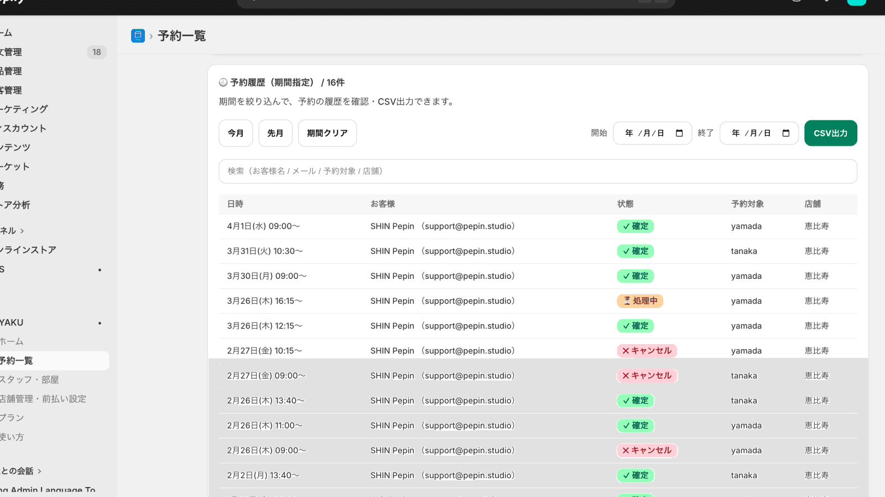885x497 pixels.
Task: Click the clock icon beside 予約履歴 heading
Action: (x=223, y=82)
